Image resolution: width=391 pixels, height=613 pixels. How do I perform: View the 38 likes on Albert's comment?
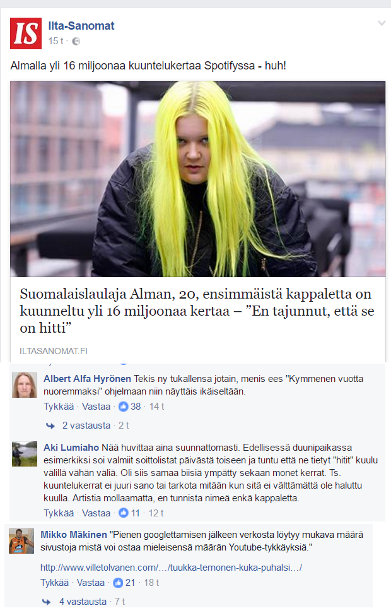130,407
